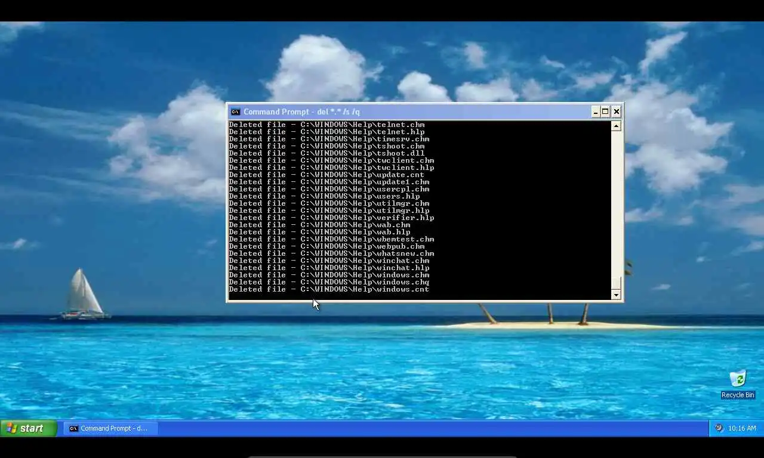The height and width of the screenshot is (458, 764).
Task: Click the line deleting usercpl.chm
Action: pos(329,189)
